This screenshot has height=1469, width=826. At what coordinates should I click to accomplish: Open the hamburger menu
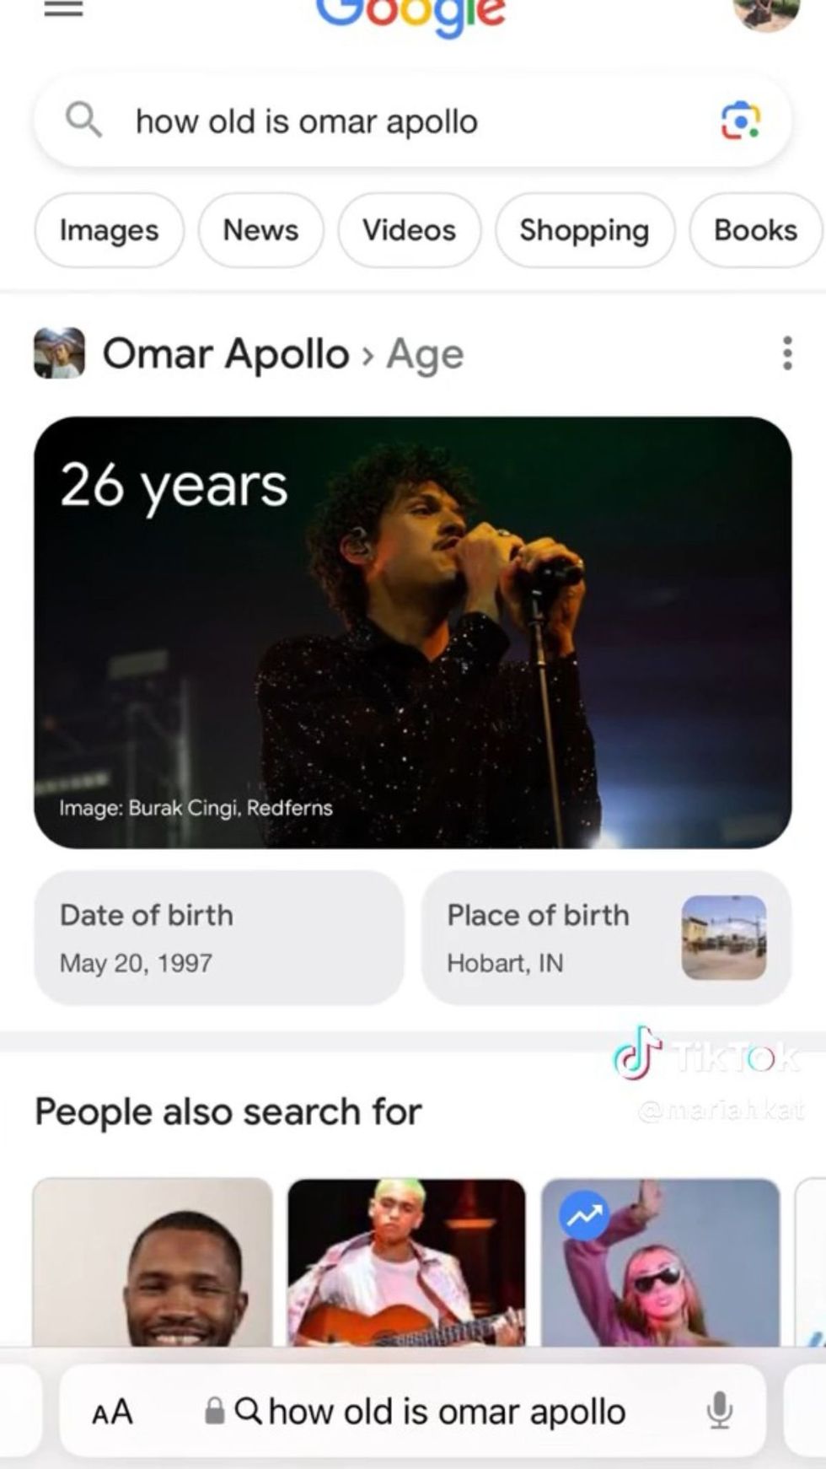(x=63, y=9)
